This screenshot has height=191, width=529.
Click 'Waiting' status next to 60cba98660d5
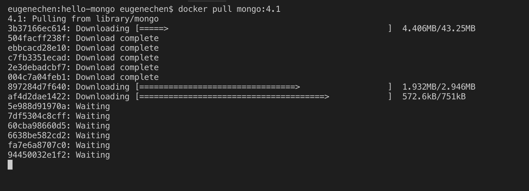point(93,126)
